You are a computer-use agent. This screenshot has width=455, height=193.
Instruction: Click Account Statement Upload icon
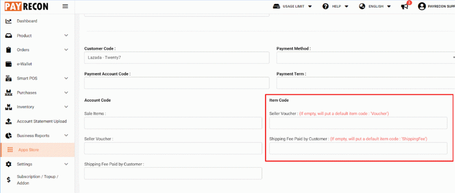pyautogui.click(x=9, y=122)
